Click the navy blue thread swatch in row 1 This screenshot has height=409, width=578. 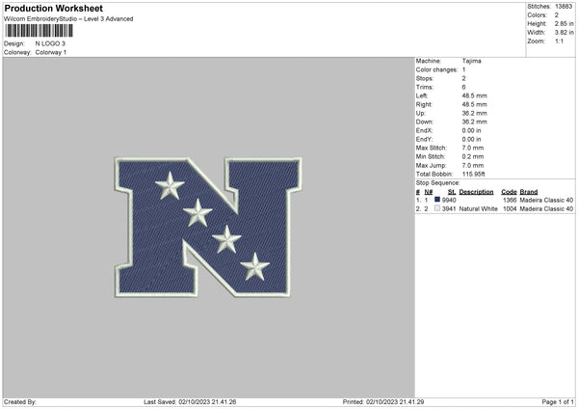click(437, 200)
